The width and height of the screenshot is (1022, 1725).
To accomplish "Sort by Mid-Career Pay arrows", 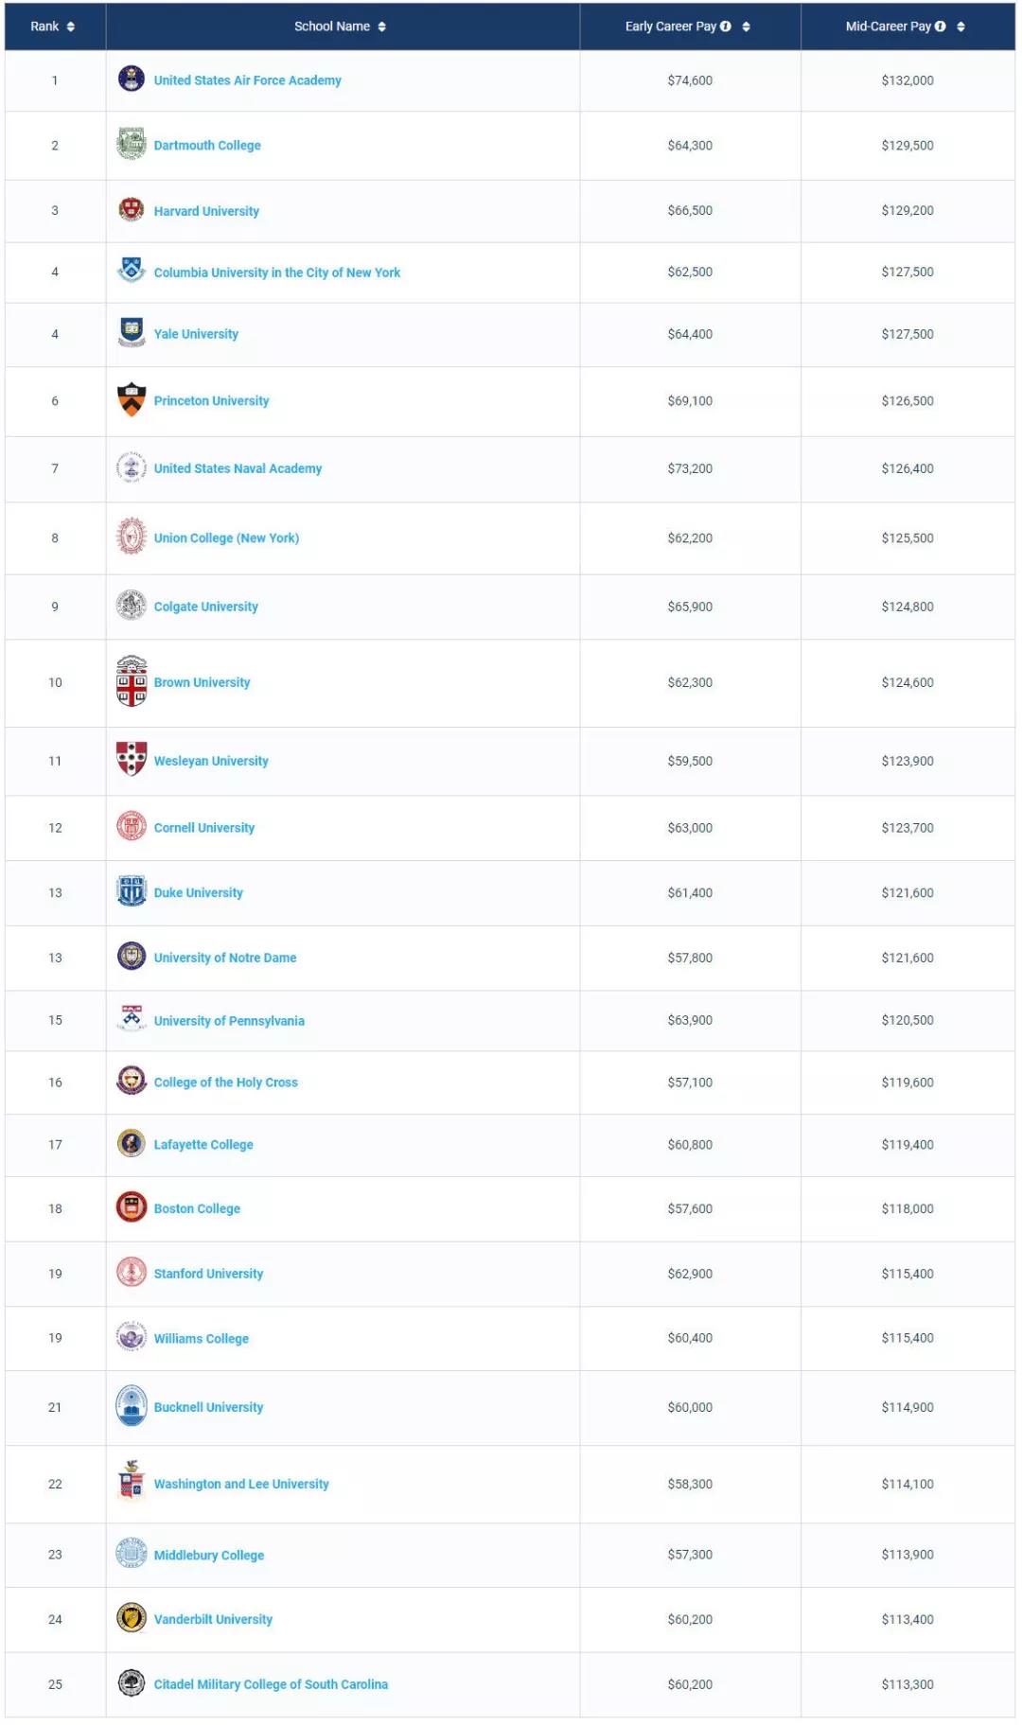I will pos(961,26).
